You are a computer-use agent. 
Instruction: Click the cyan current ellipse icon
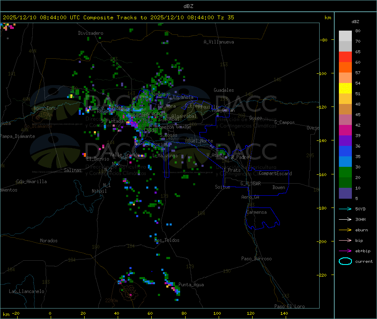pyautogui.click(x=345, y=261)
